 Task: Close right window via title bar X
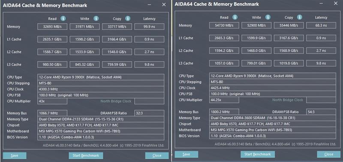tap(336, 3)
